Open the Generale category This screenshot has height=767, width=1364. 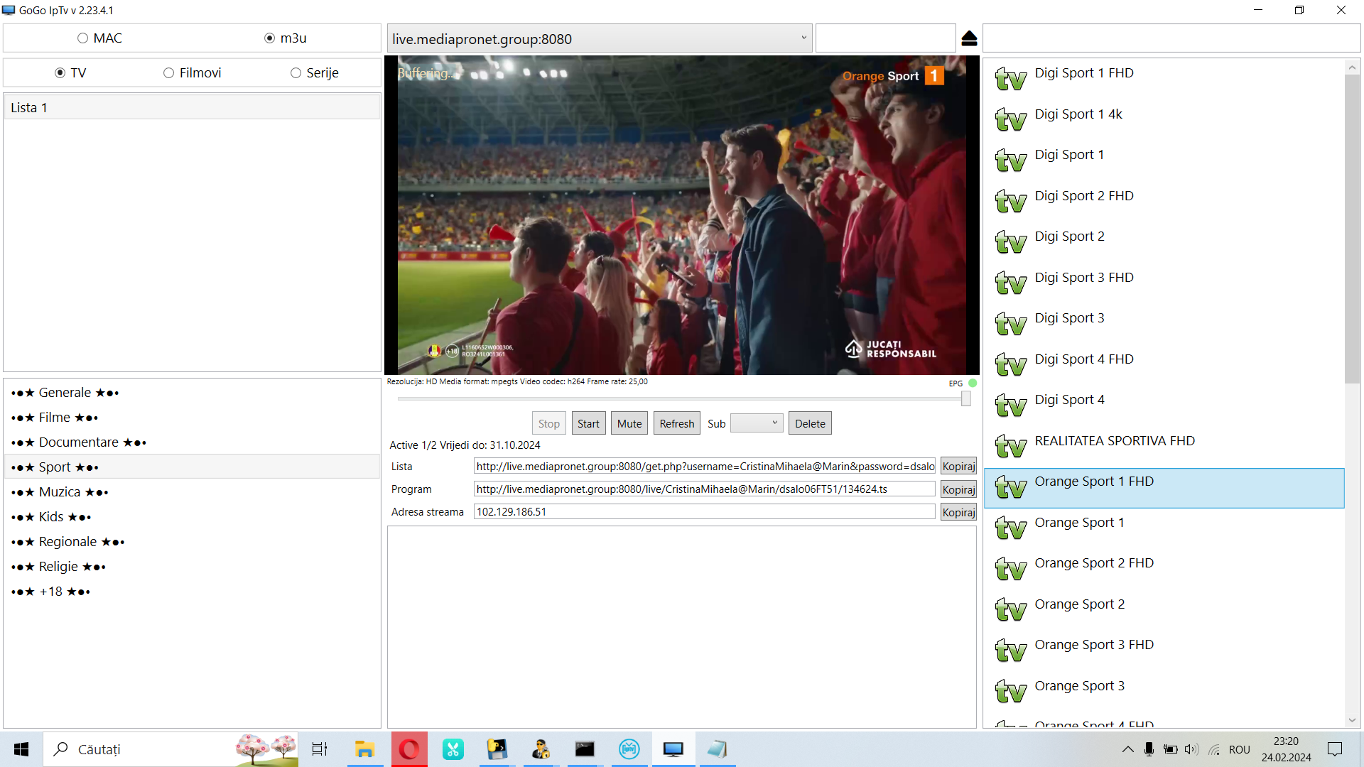point(192,393)
